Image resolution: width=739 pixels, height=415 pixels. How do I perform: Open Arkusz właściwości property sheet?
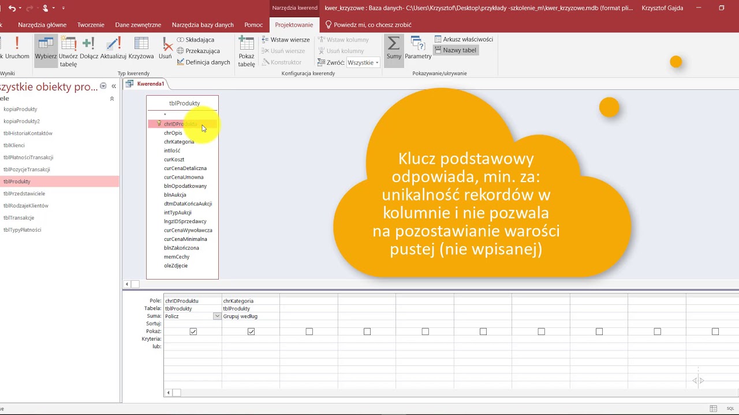click(x=464, y=39)
